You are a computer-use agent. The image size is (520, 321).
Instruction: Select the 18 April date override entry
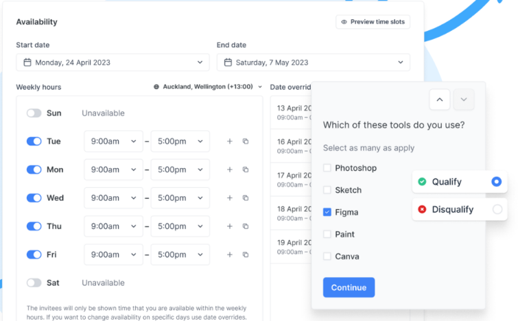291,213
